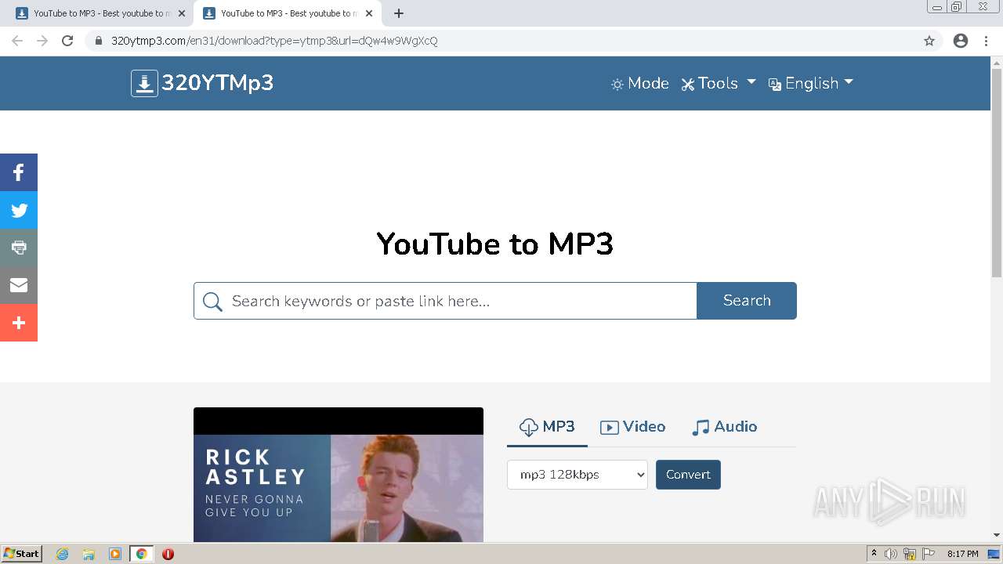Open a new browser tab
The image size is (1003, 564).
tap(399, 13)
